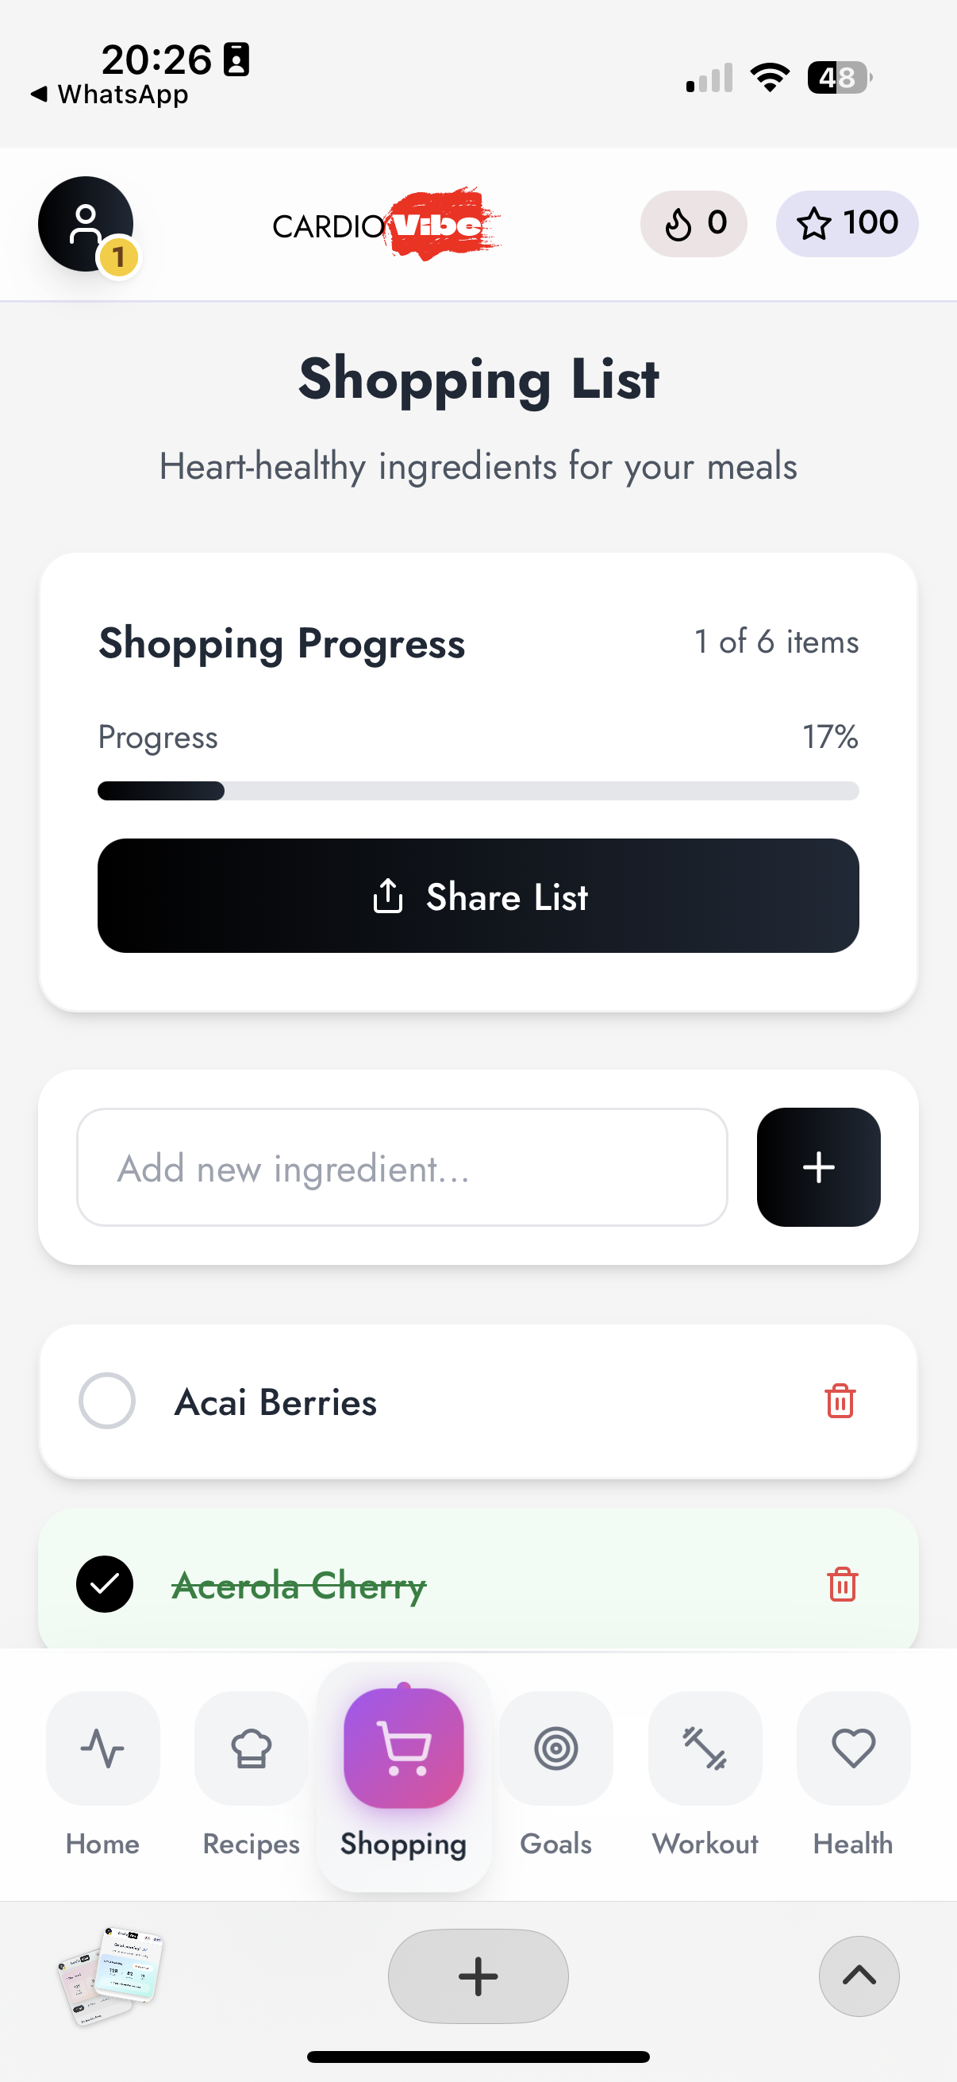
Task: Tap the flame streak counter
Action: [693, 224]
